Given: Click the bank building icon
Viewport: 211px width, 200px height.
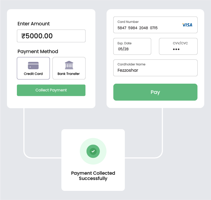Looking at the screenshot, I should [69, 65].
